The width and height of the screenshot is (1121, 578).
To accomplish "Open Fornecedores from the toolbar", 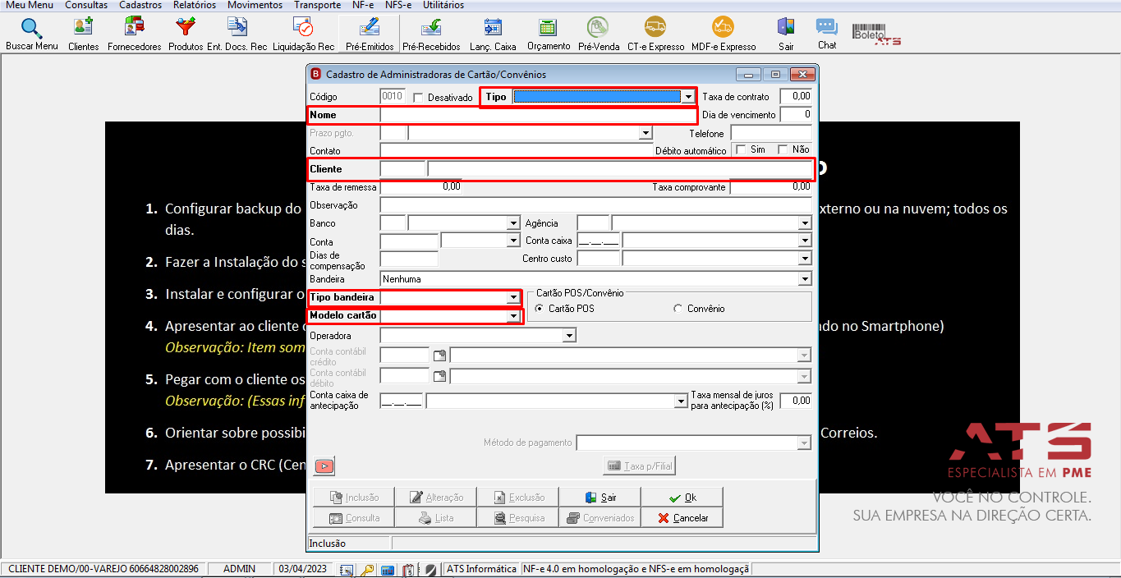I will pos(134,34).
